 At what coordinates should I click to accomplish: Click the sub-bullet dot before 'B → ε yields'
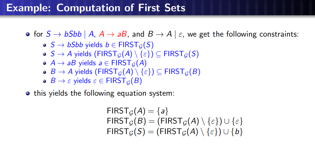tap(44, 81)
